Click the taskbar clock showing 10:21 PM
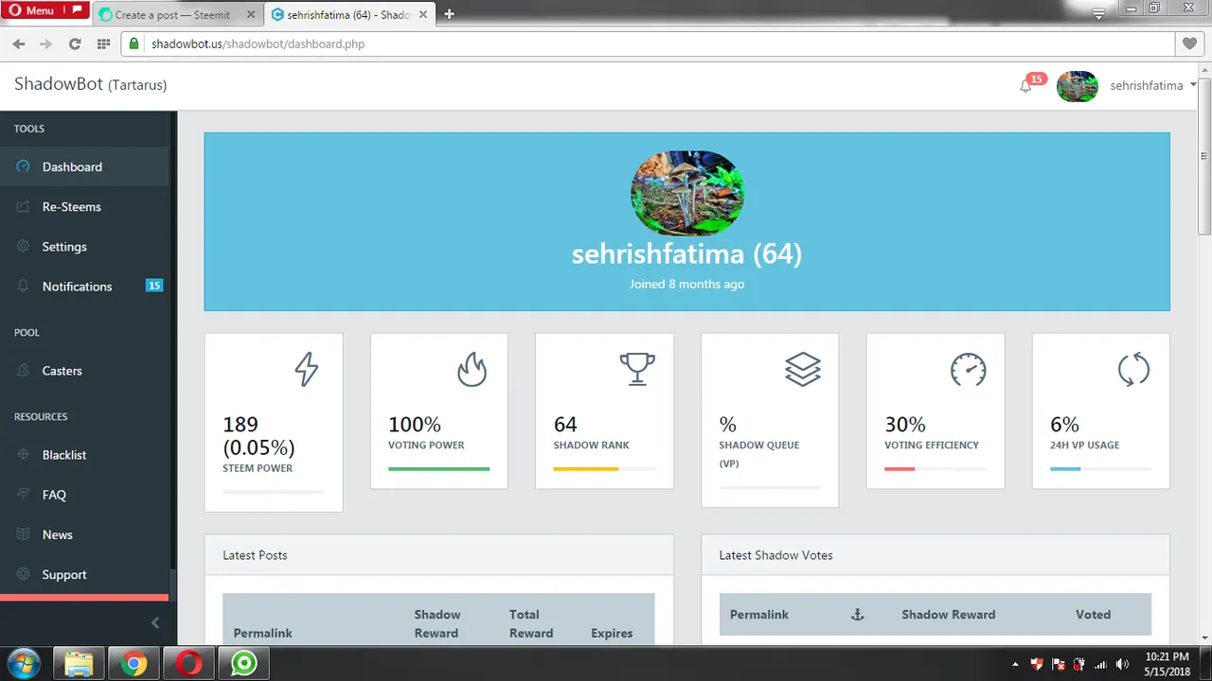This screenshot has width=1212, height=681. click(x=1167, y=663)
